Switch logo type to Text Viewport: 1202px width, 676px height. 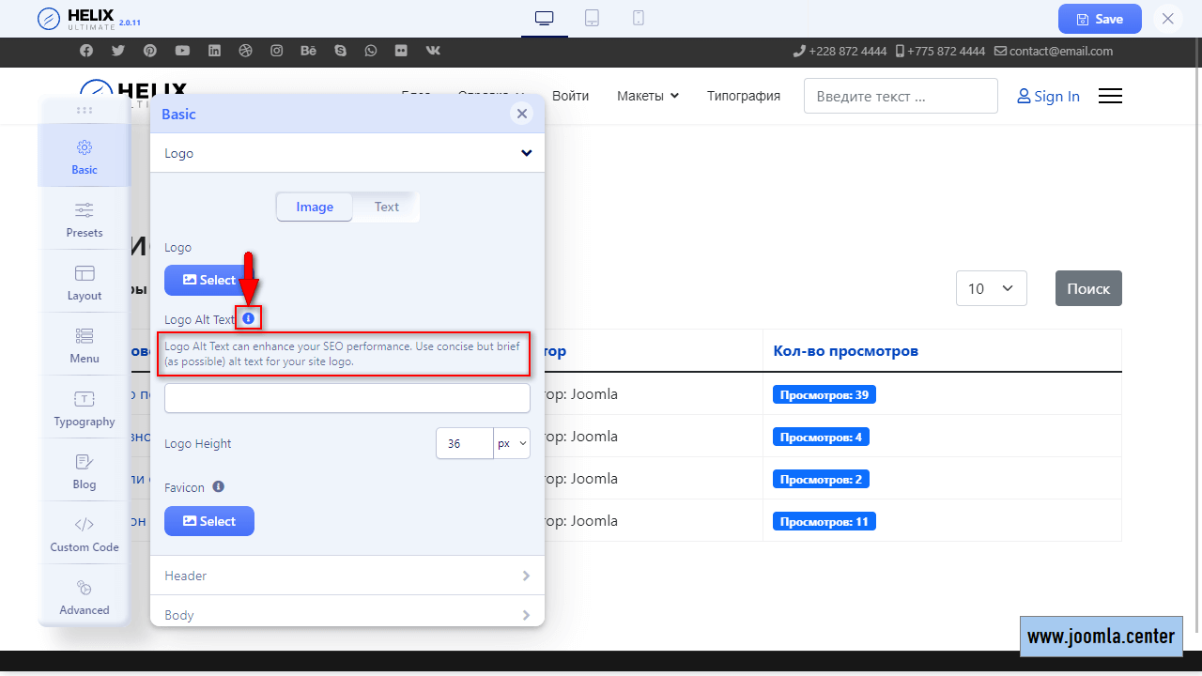pyautogui.click(x=386, y=207)
